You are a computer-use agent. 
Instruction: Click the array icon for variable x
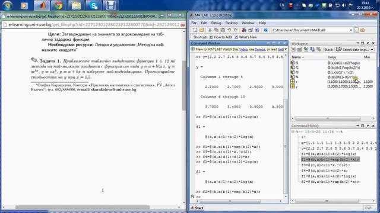[293, 82]
